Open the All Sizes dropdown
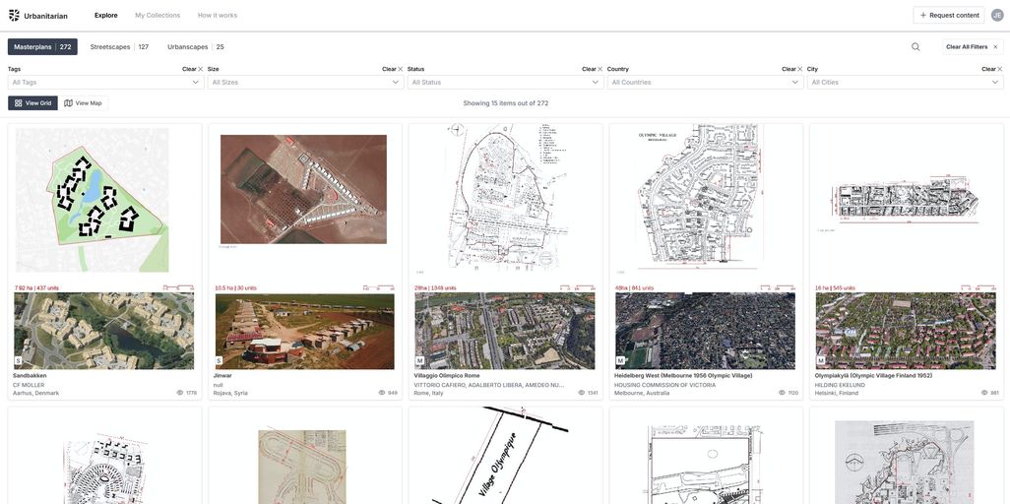 tap(304, 83)
